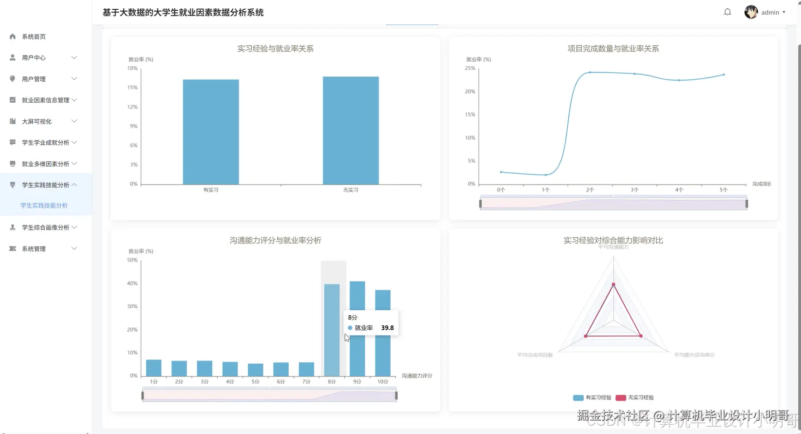Click the icon next to 系统管理
Screen dimensions: 801x434
[x=13, y=248]
